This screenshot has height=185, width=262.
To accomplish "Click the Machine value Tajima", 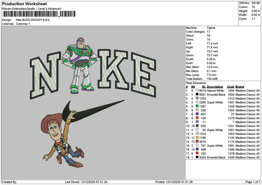I will pyautogui.click(x=211, y=28).
